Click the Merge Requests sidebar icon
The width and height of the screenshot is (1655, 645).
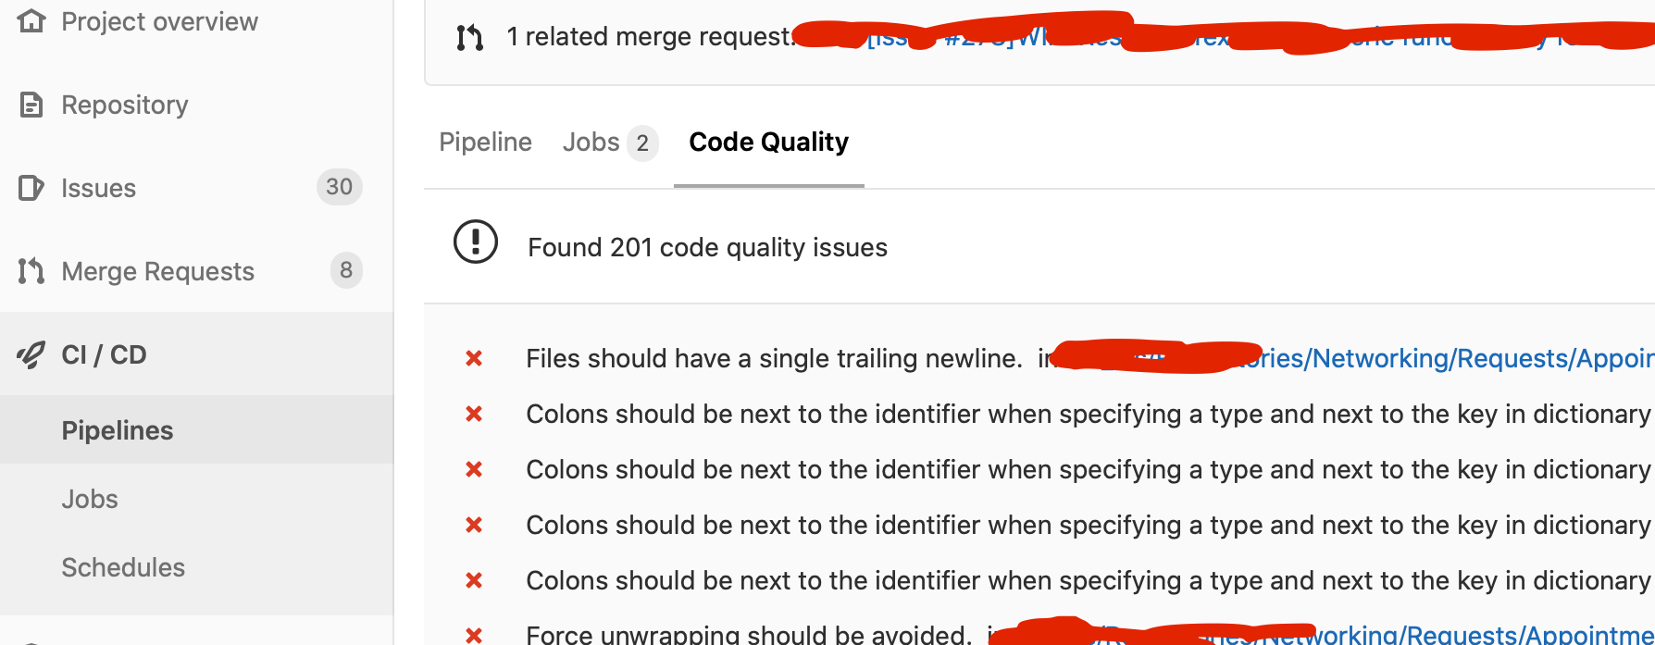(x=31, y=271)
